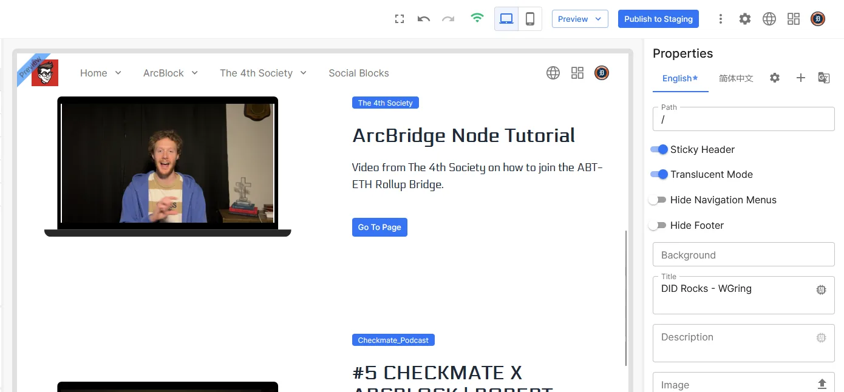Click the preview page vertical scrollbar
This screenshot has width=844, height=392.
click(625, 297)
